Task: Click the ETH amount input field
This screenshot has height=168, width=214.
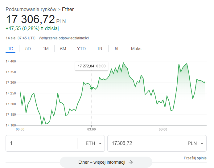Action: point(42,143)
